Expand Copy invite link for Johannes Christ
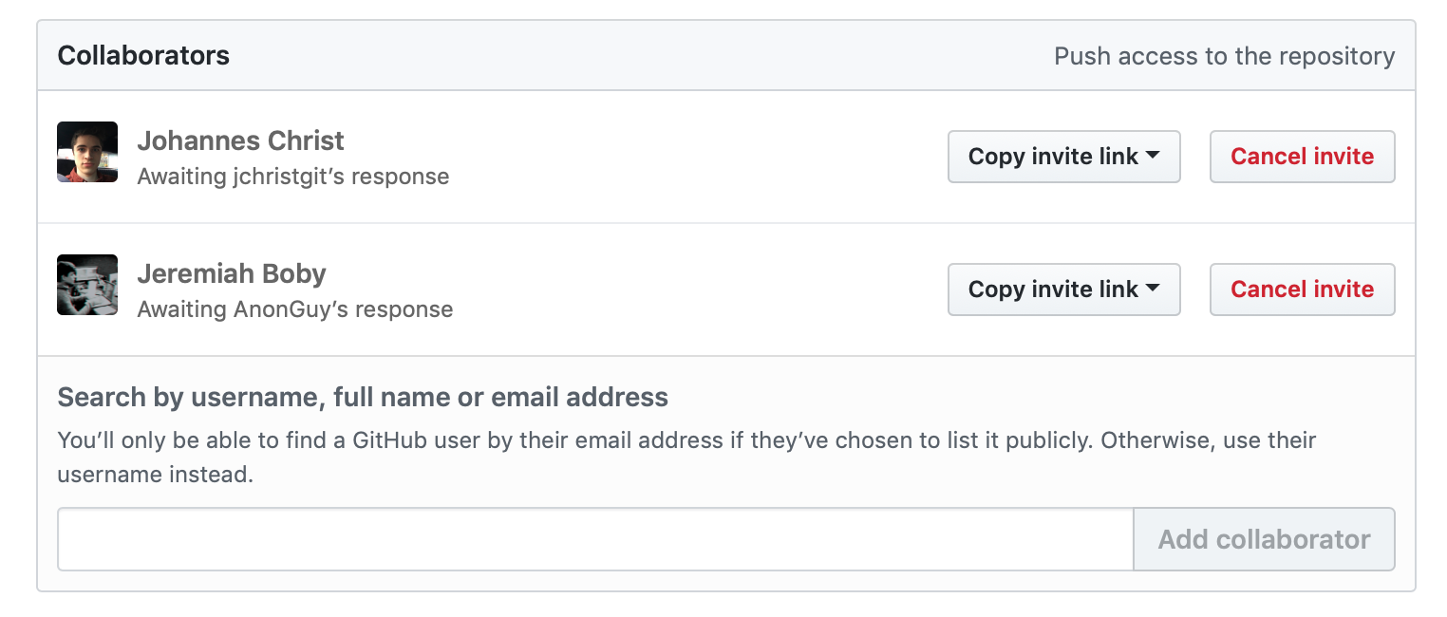Screen dimensions: 1447x617 1063,157
